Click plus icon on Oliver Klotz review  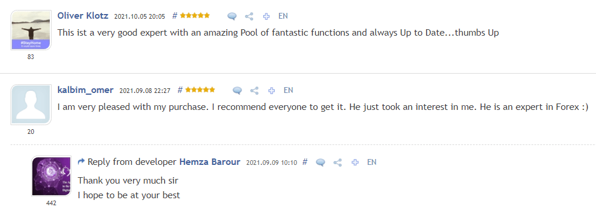(266, 16)
